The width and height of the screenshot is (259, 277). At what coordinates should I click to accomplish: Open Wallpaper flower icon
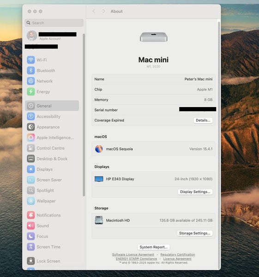coord(31,201)
